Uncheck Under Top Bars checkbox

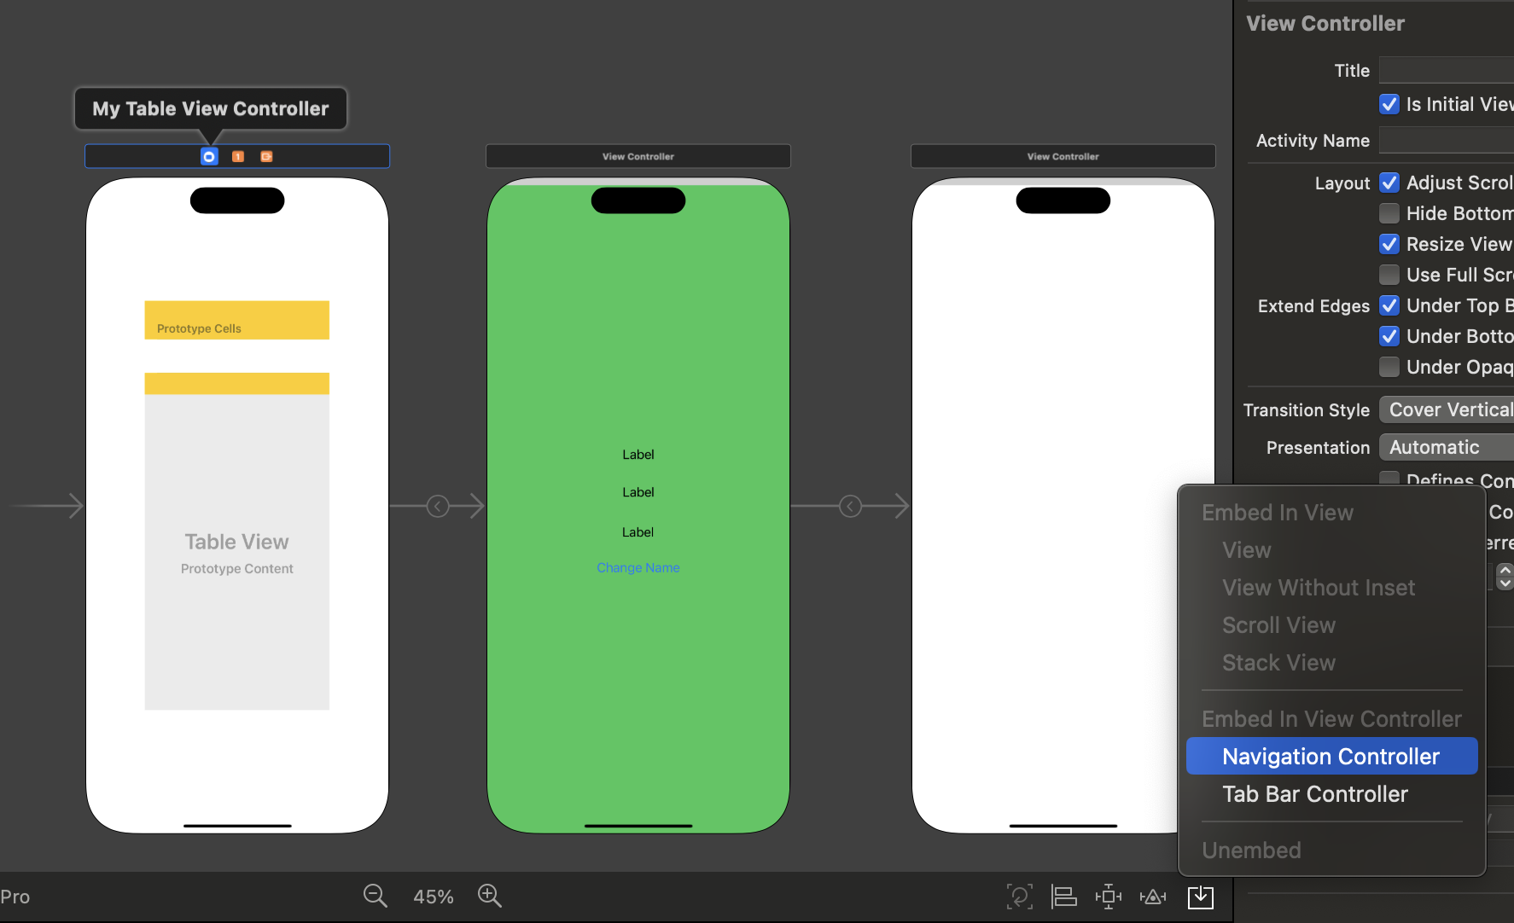[1389, 305]
